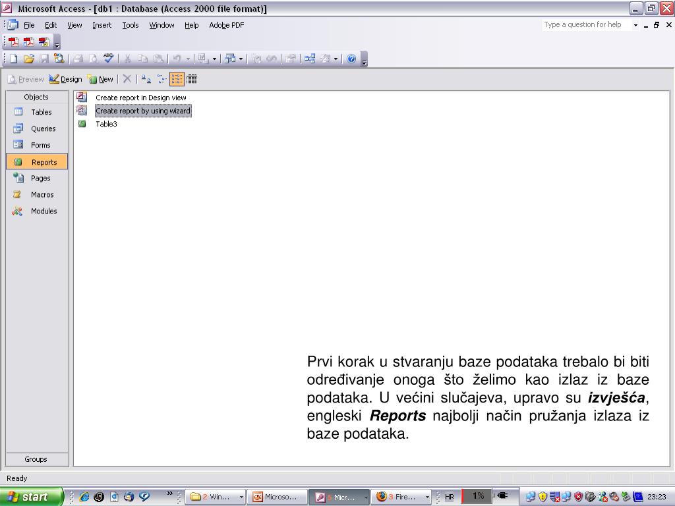Screen dimensions: 675x506
Task: Expand the Firefox taskbar group dropdown
Action: click(x=427, y=497)
